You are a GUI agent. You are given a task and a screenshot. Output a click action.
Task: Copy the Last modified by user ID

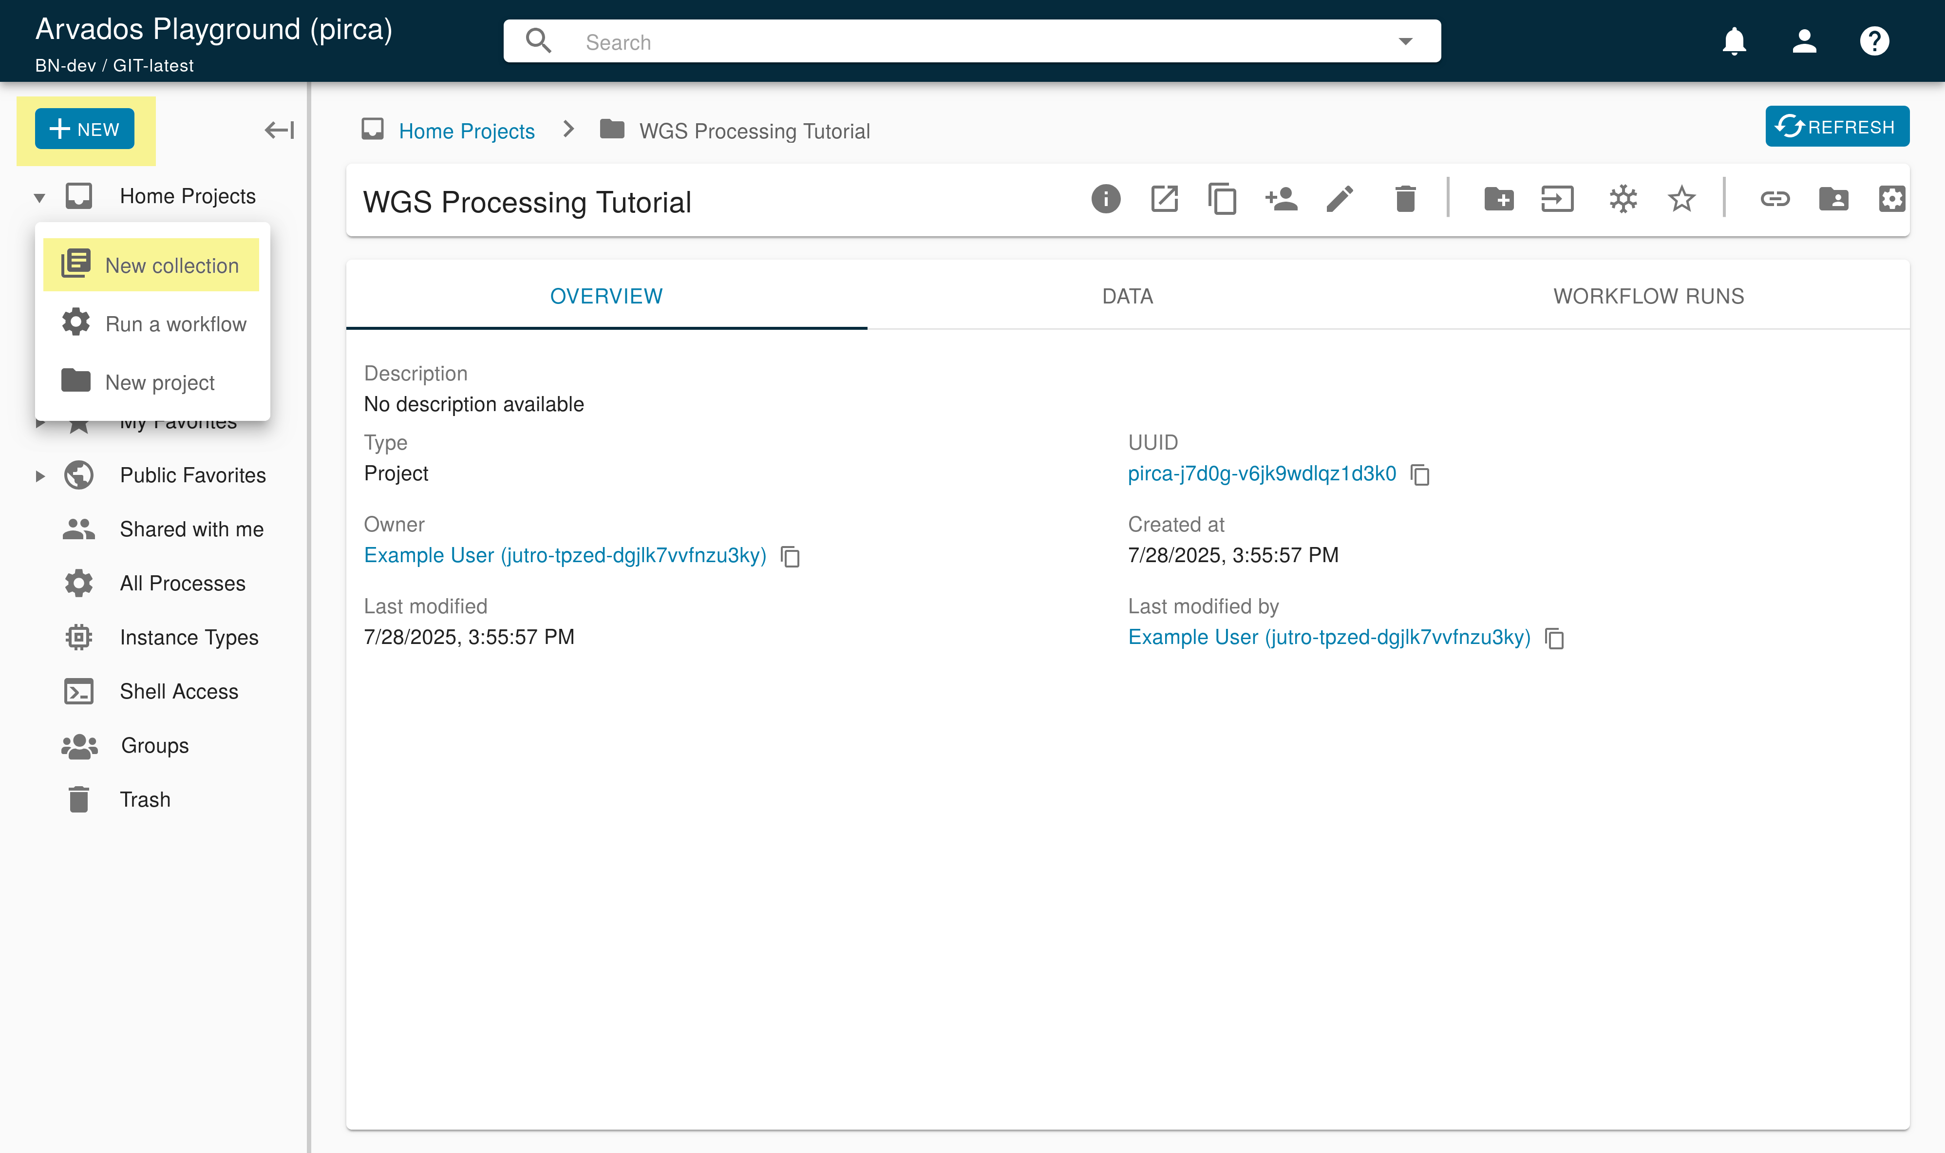(1554, 638)
